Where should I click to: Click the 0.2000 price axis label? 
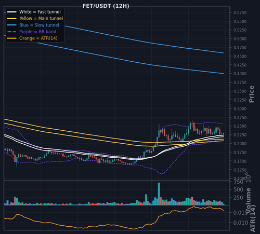(x=240, y=144)
